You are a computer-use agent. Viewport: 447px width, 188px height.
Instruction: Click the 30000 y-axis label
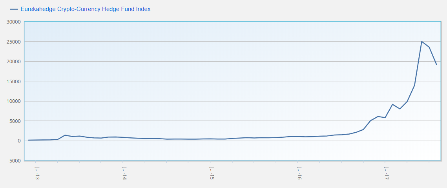[x=14, y=22]
